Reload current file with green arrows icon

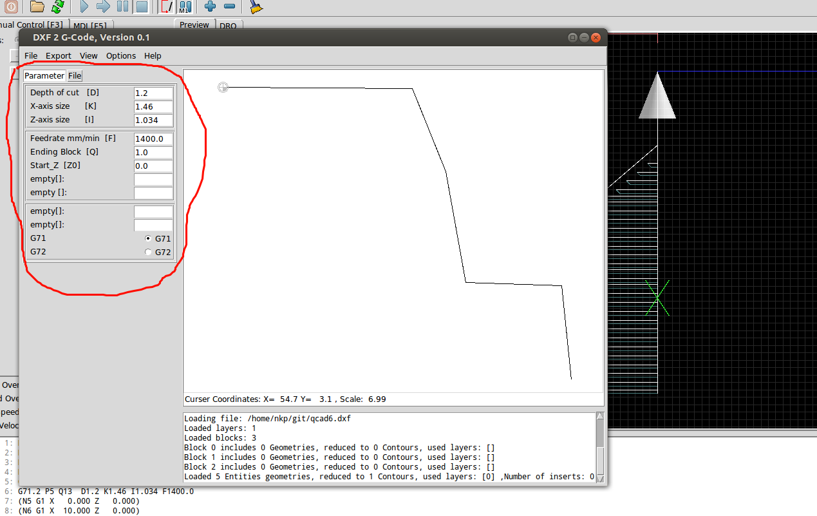tap(57, 7)
